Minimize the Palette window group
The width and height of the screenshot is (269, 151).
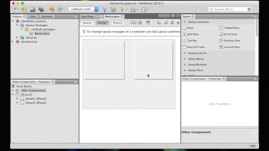click(x=255, y=16)
